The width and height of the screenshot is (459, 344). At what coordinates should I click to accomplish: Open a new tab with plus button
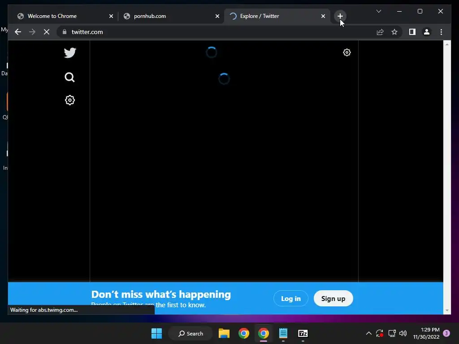[340, 16]
